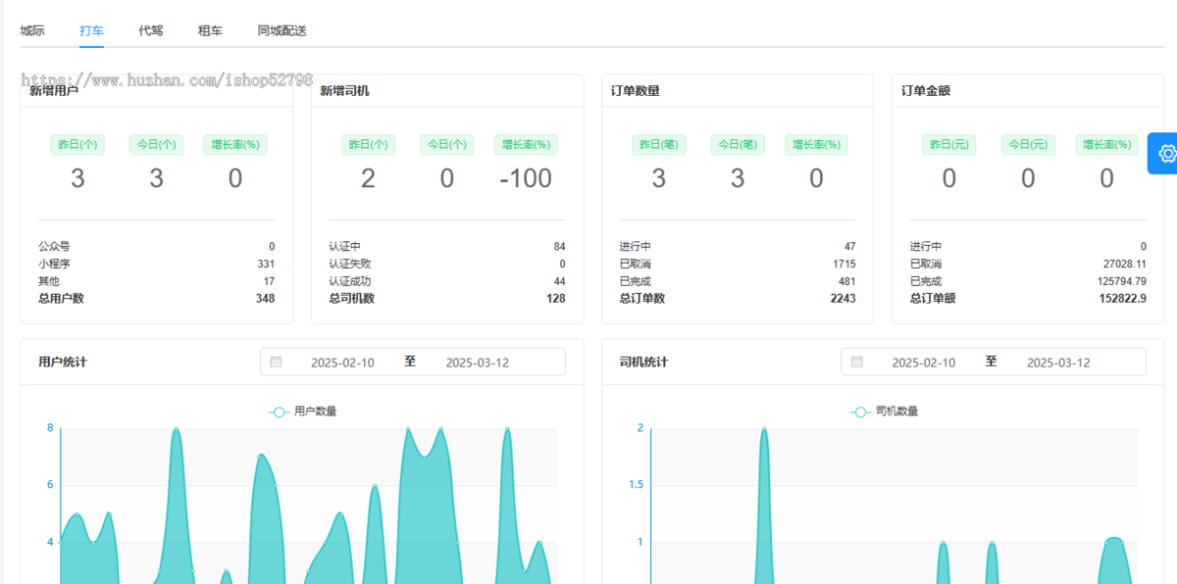The image size is (1177, 584).
Task: Click cancelled orders count 1715
Action: pos(844,264)
